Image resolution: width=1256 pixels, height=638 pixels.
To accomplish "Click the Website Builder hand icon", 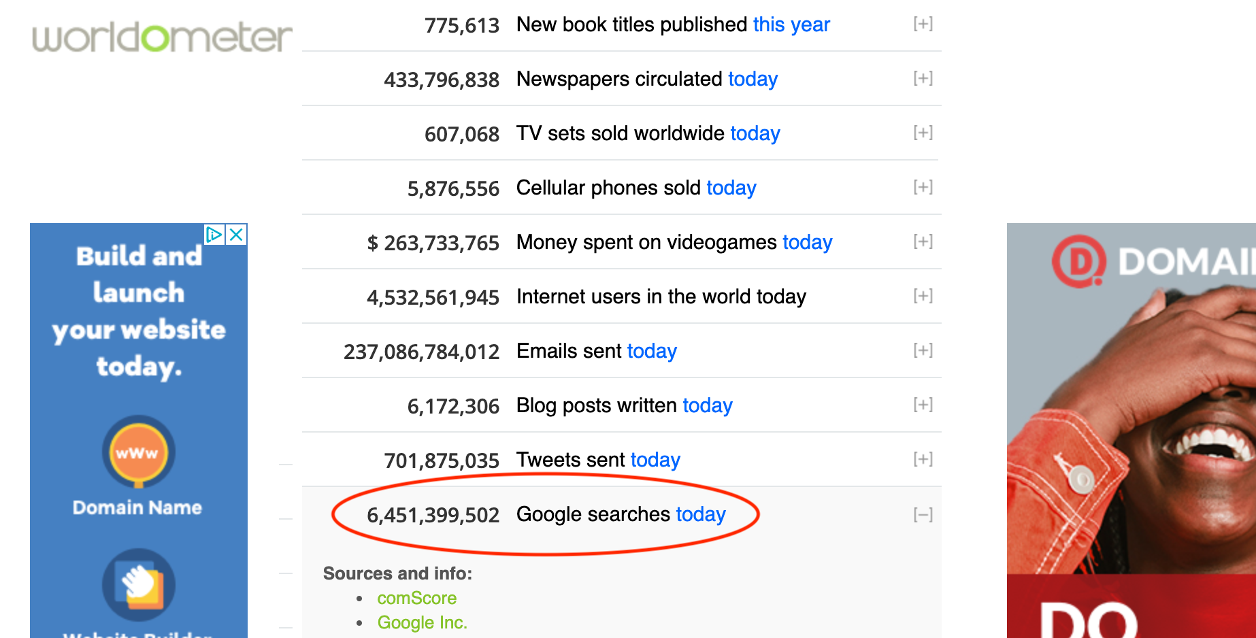I will (139, 585).
